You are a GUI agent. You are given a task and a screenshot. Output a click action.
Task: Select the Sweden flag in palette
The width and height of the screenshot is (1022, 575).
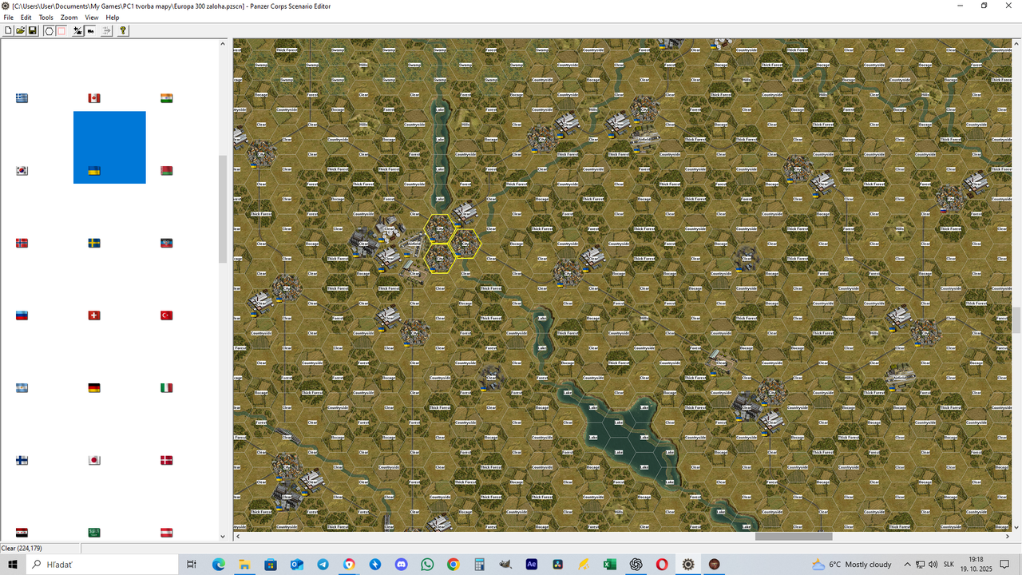click(94, 243)
